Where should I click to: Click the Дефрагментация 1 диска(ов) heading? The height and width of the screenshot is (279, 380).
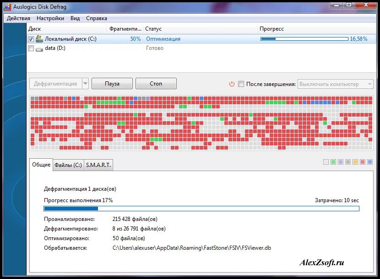pos(80,189)
